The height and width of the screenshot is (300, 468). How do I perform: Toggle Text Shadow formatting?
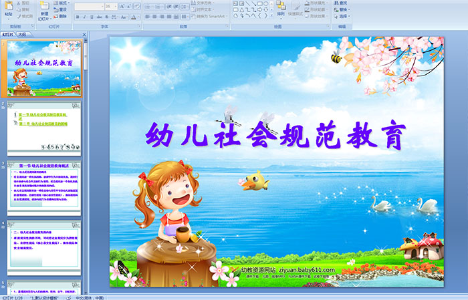click(106, 17)
